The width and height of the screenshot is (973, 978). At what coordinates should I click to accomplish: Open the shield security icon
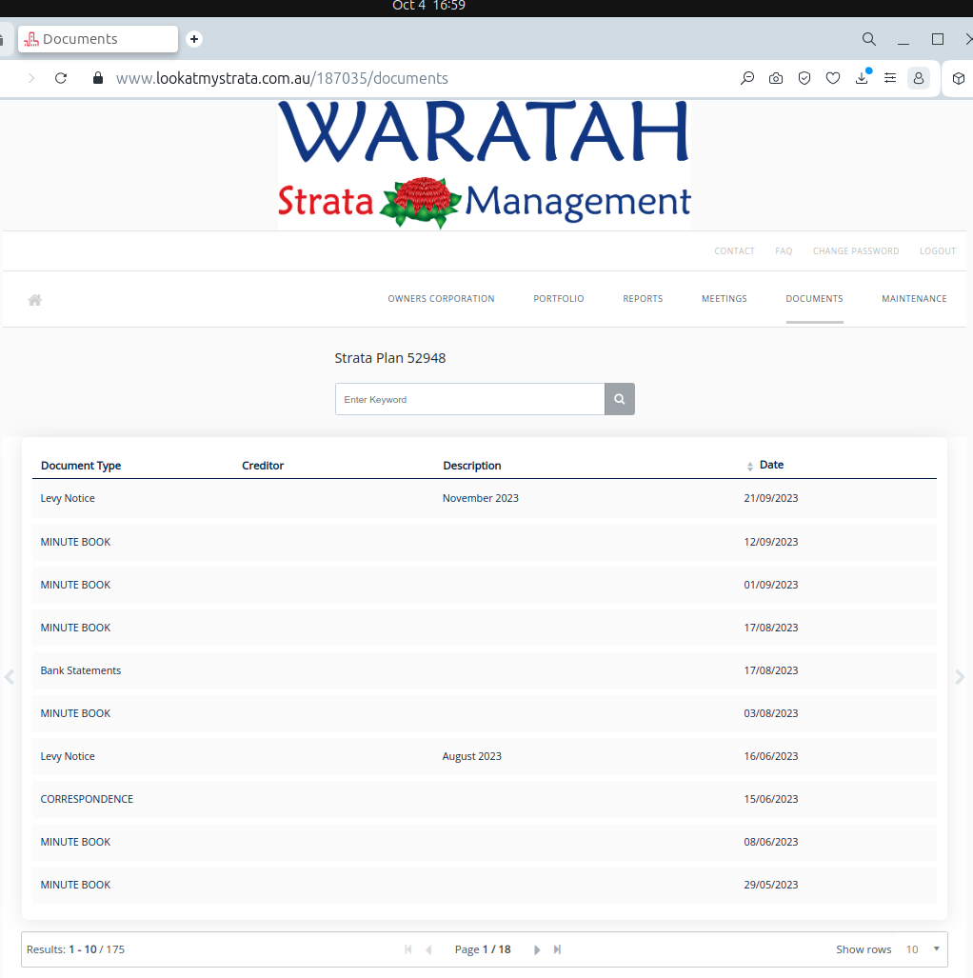804,78
